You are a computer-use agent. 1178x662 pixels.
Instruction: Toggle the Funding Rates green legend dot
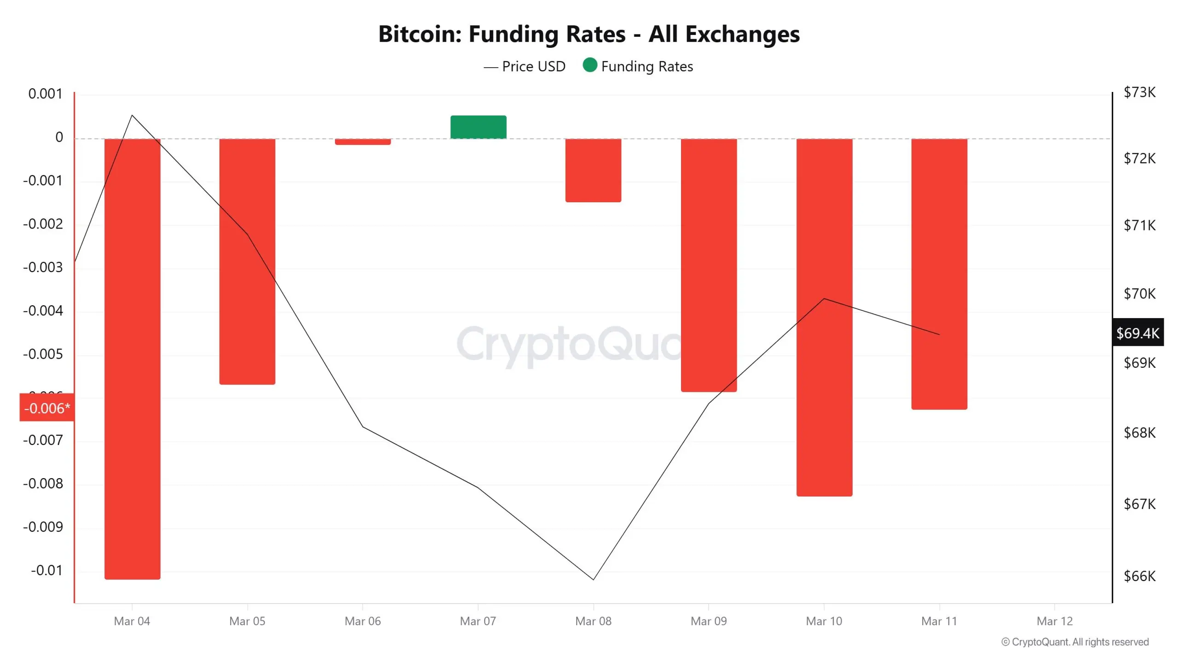pos(589,65)
